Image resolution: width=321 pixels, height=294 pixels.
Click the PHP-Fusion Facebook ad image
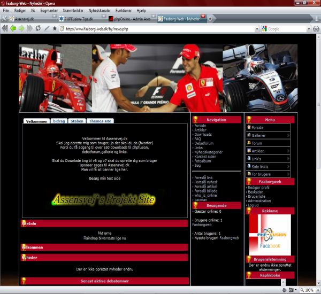(x=270, y=235)
